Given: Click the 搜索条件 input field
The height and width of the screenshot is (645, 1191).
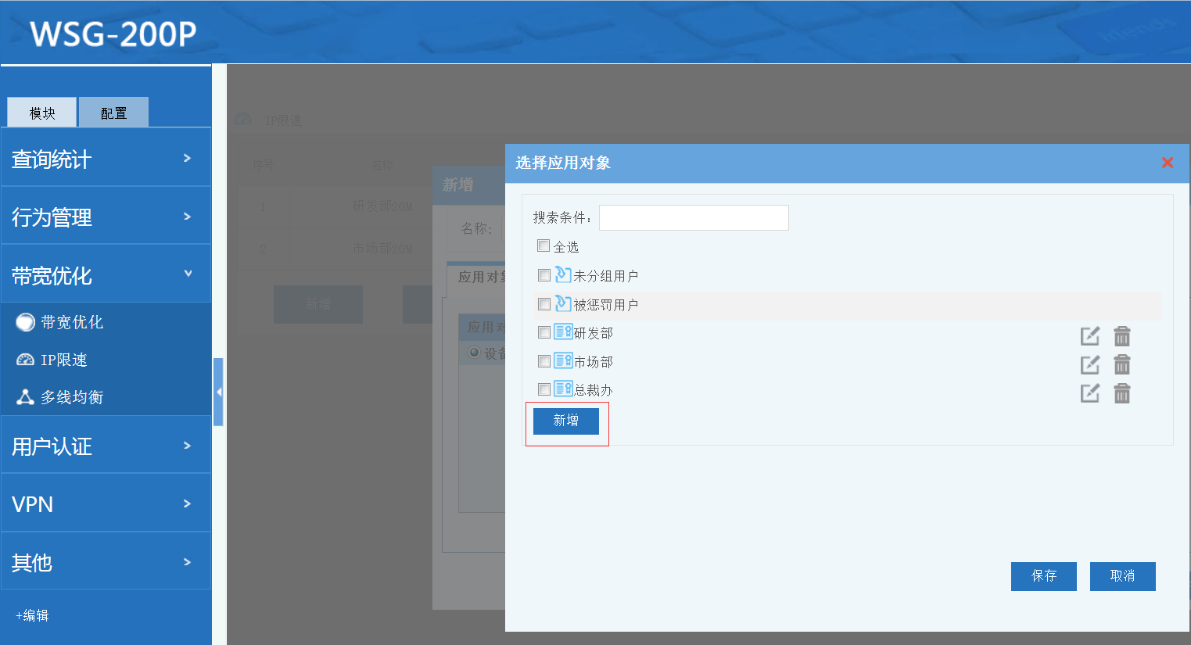Looking at the screenshot, I should click(x=694, y=218).
